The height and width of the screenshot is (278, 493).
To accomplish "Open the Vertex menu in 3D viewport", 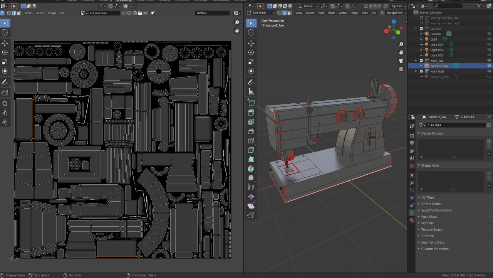I will (343, 13).
